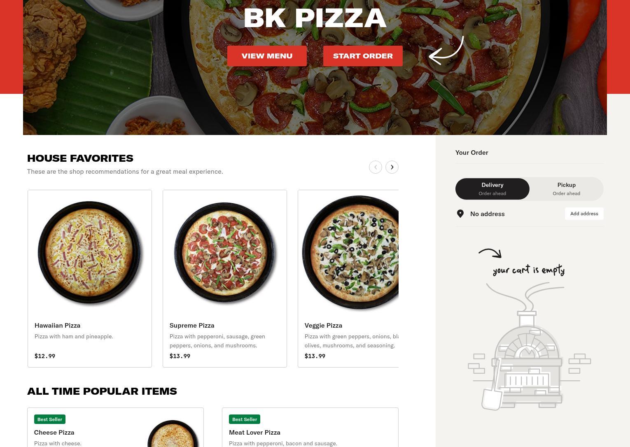
Task: Click the previous carousel arrow in House Favorites
Action: (376, 167)
